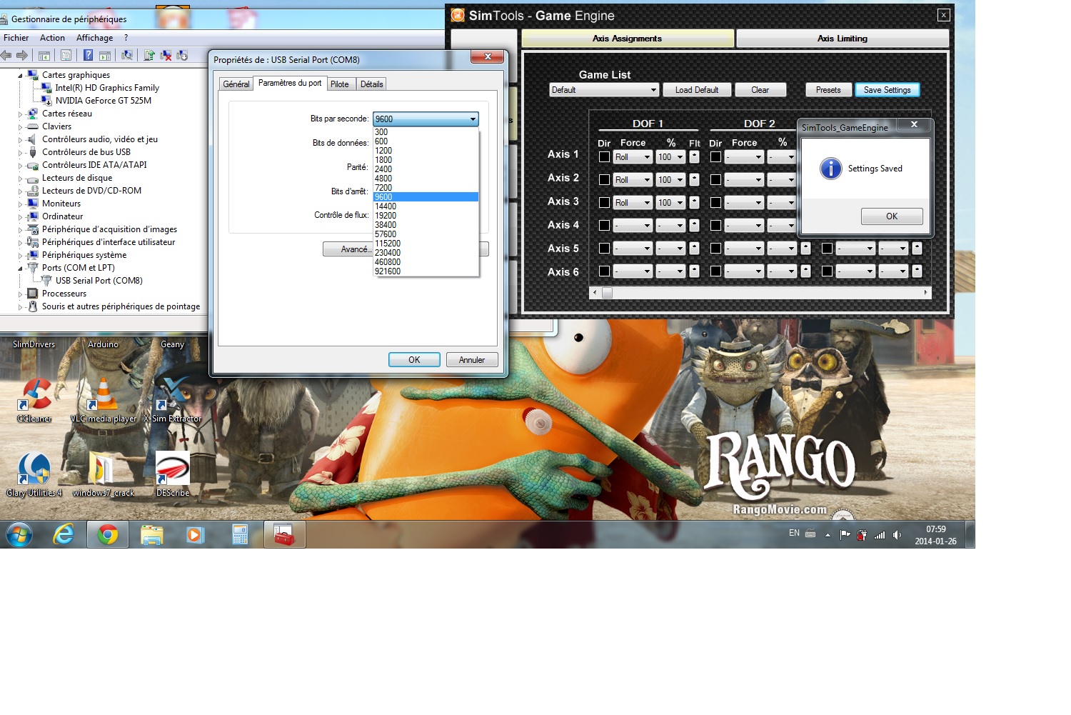This screenshot has width=1071, height=715.
Task: Click the volume speaker icon in system tray
Action: coord(897,535)
